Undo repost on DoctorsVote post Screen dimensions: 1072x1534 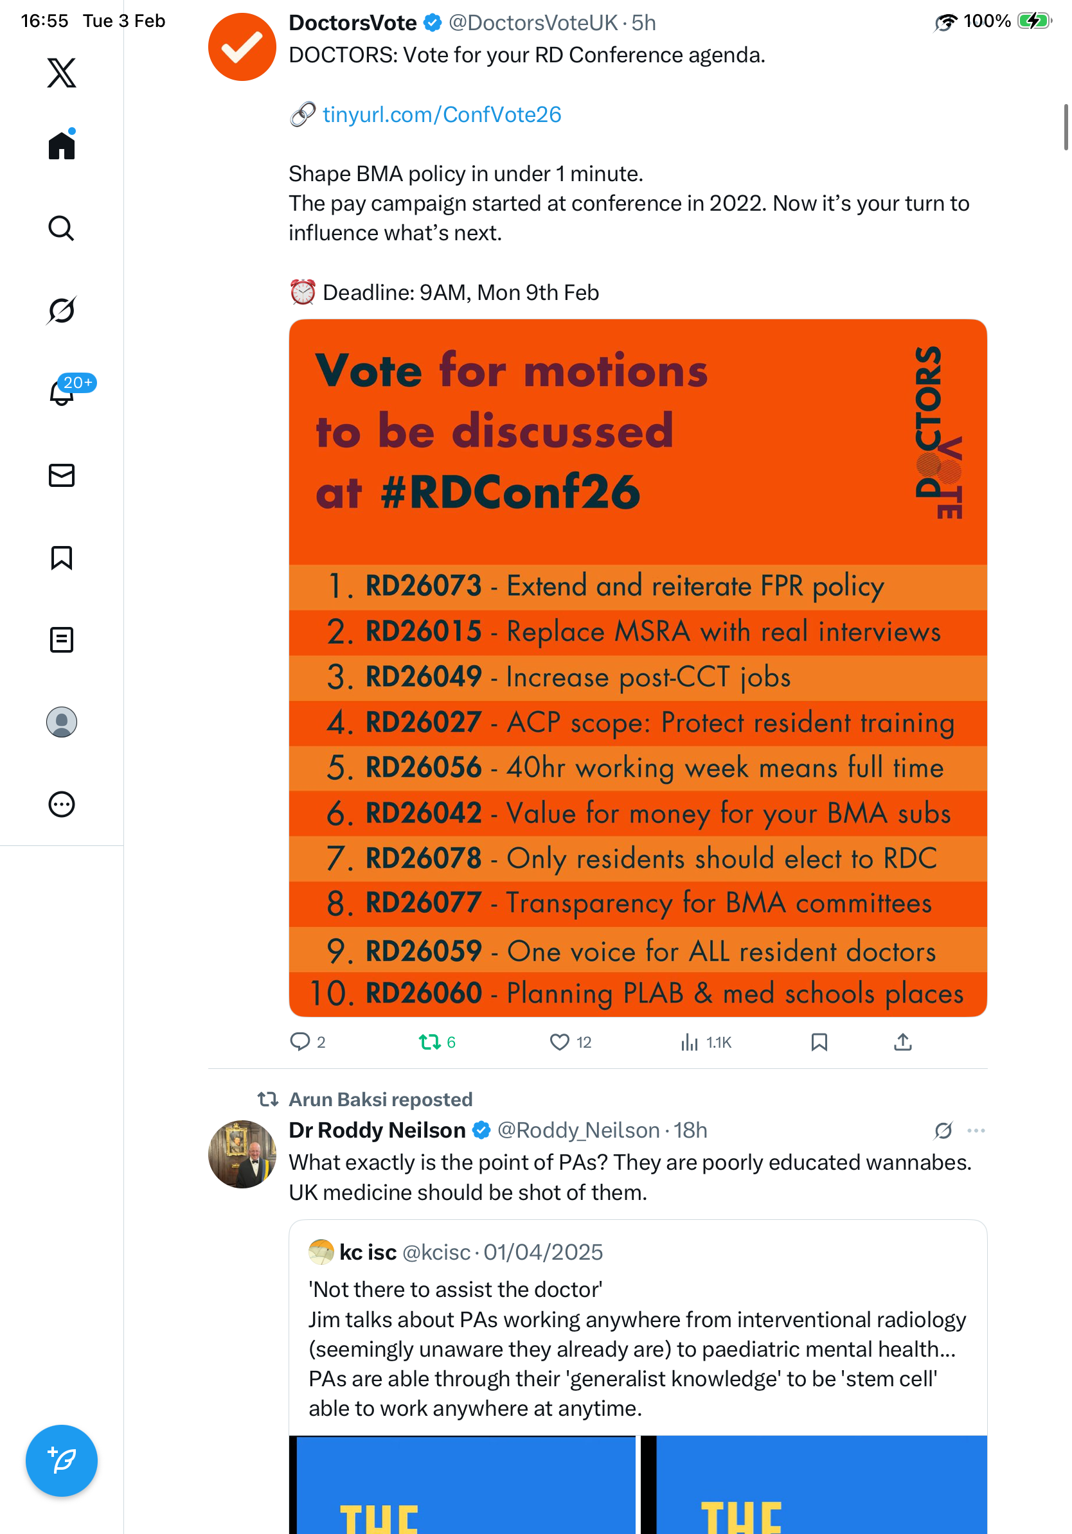point(430,1043)
